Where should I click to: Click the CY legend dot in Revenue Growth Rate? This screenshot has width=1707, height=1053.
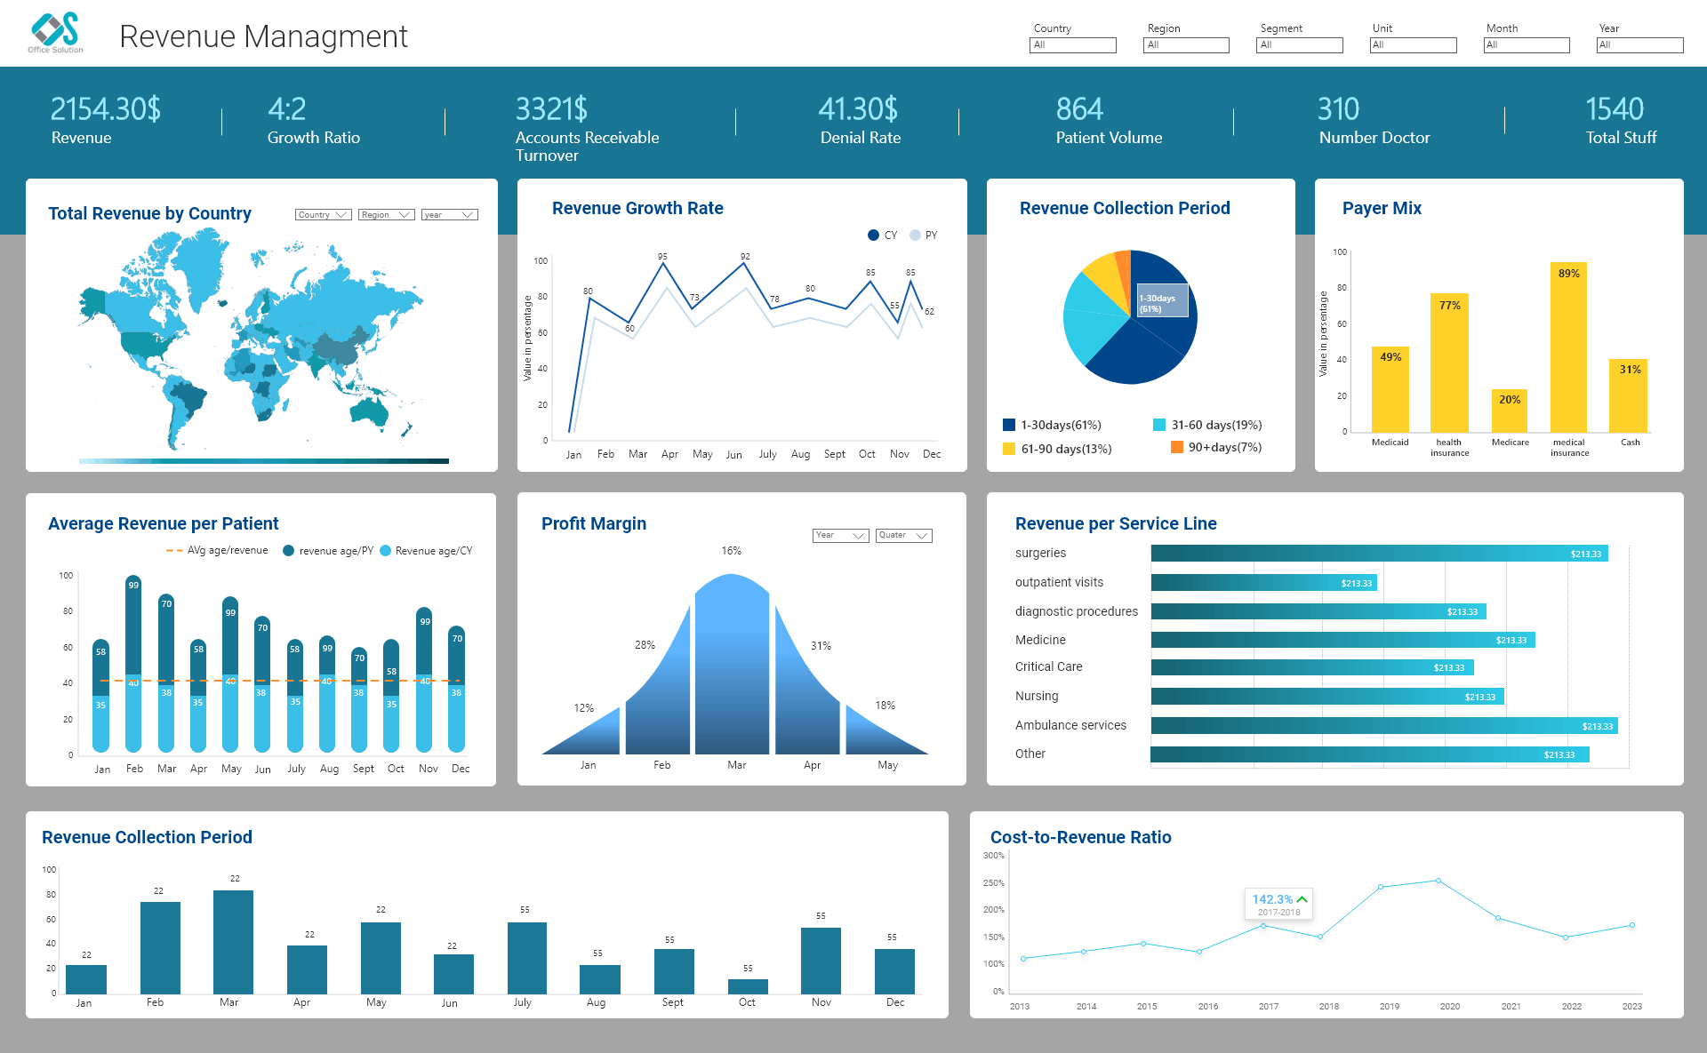[873, 235]
